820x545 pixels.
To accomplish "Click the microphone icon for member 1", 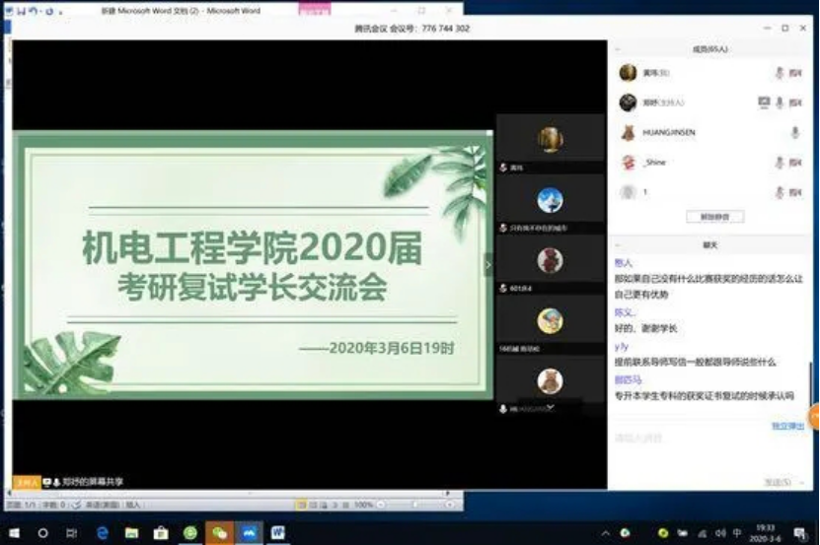I will click(x=779, y=192).
